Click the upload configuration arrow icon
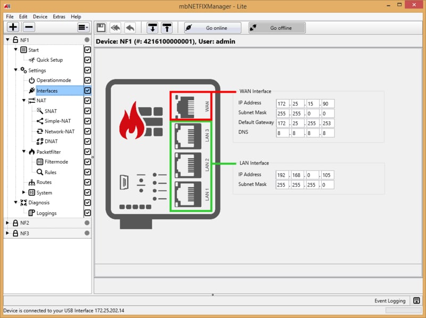This screenshot has width=426, height=318. click(167, 28)
